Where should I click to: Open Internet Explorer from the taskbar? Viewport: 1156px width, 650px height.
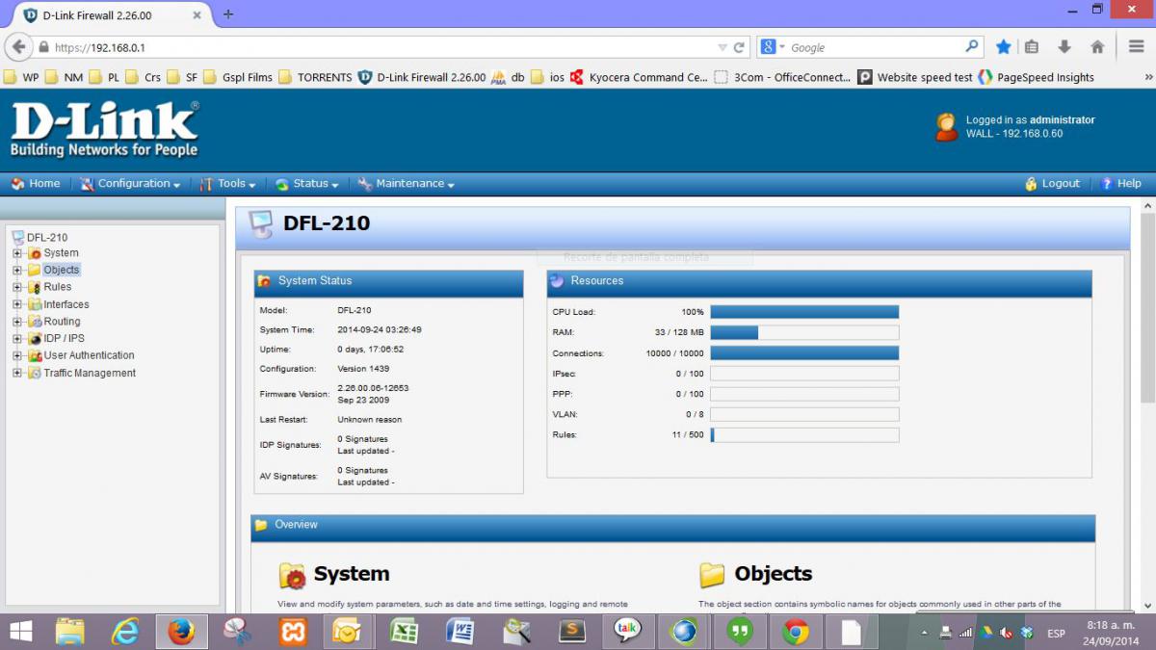125,632
